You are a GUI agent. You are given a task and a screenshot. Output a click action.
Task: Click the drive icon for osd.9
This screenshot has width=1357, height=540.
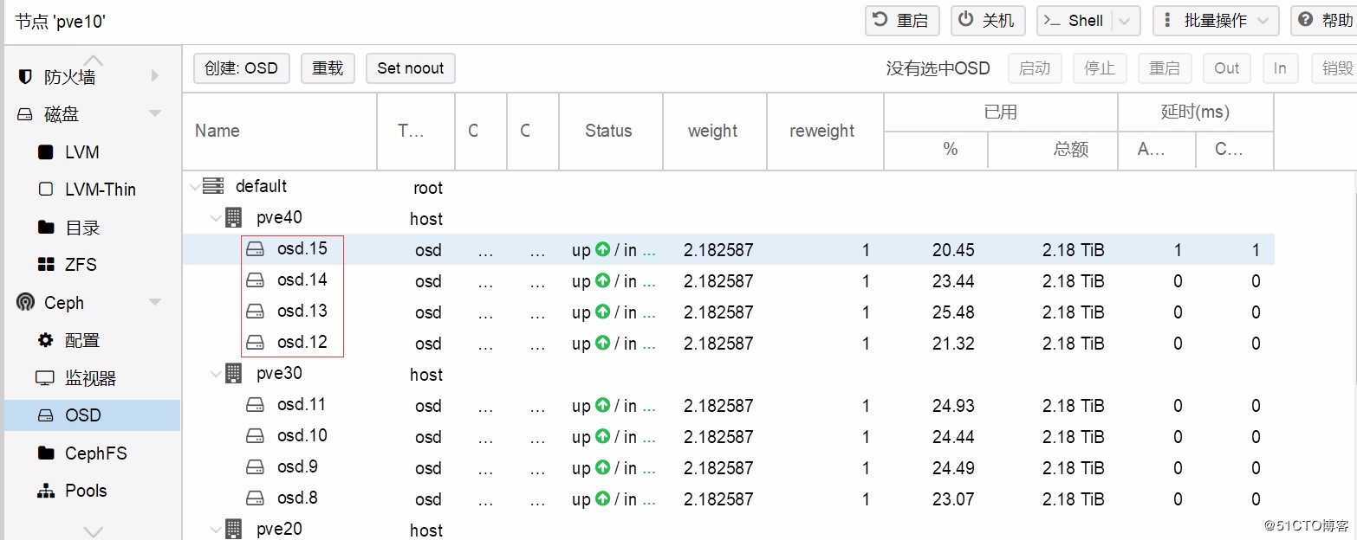(x=255, y=467)
